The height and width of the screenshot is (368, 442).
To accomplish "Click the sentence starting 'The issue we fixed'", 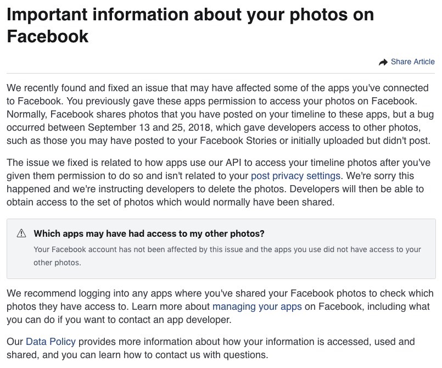I will pyautogui.click(x=218, y=169).
